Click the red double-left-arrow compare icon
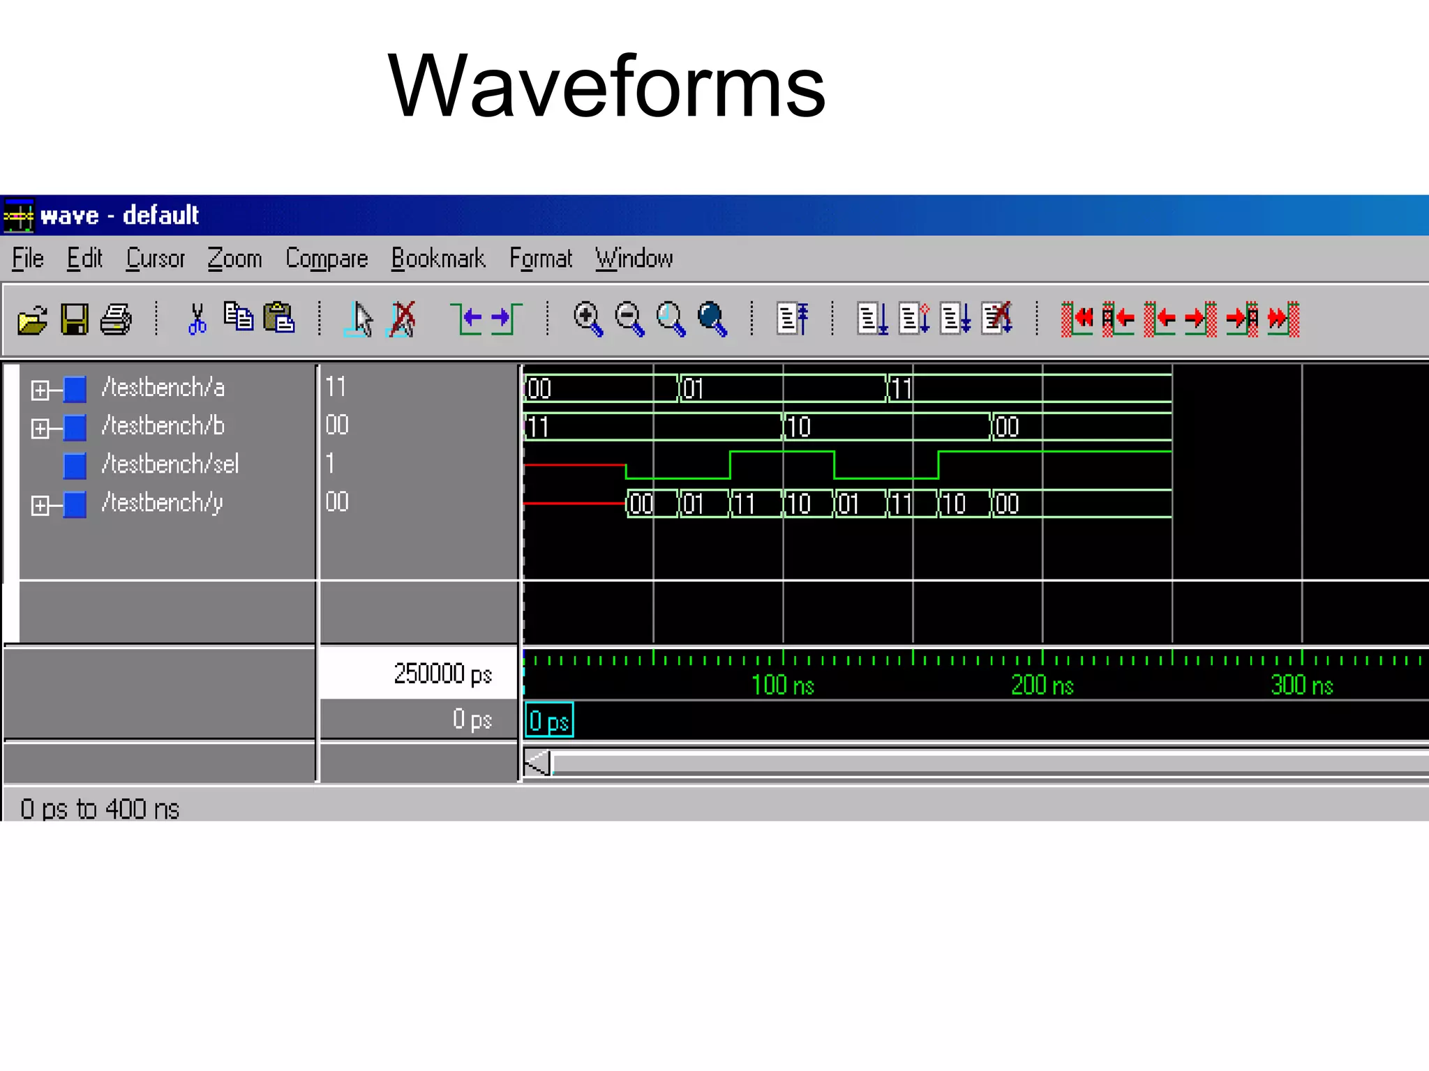This screenshot has width=1429, height=1071. (x=1077, y=319)
